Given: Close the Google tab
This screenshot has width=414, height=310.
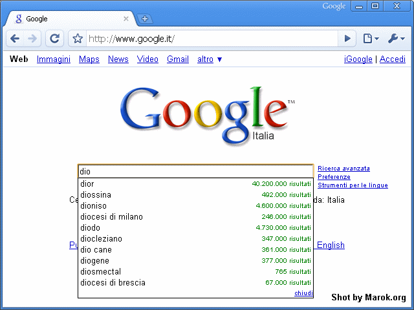Looking at the screenshot, I should point(126,19).
